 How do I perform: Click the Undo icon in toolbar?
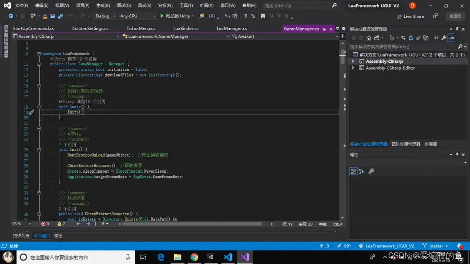(x=70, y=16)
